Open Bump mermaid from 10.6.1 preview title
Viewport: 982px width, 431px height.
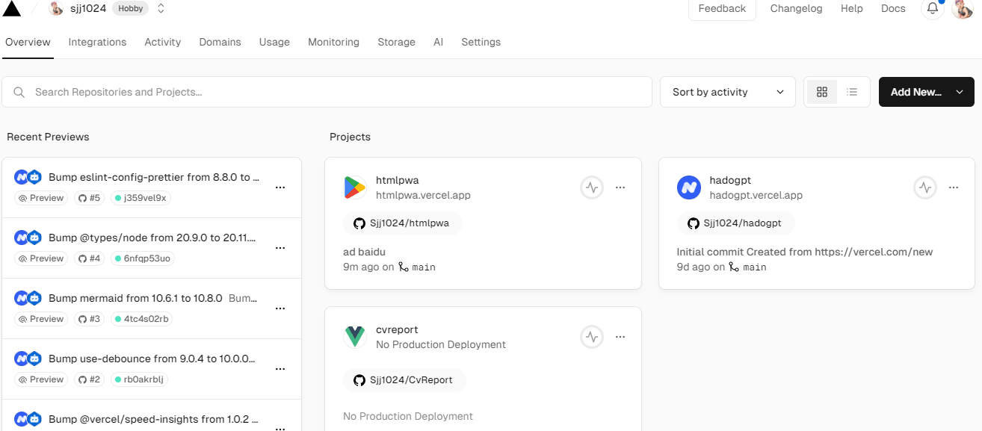point(135,298)
